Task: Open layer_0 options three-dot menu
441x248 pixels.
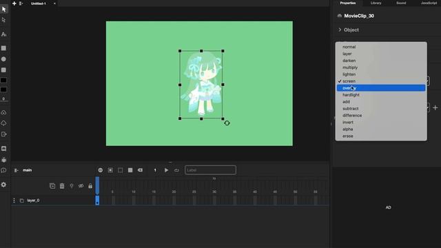Action: click(14, 200)
